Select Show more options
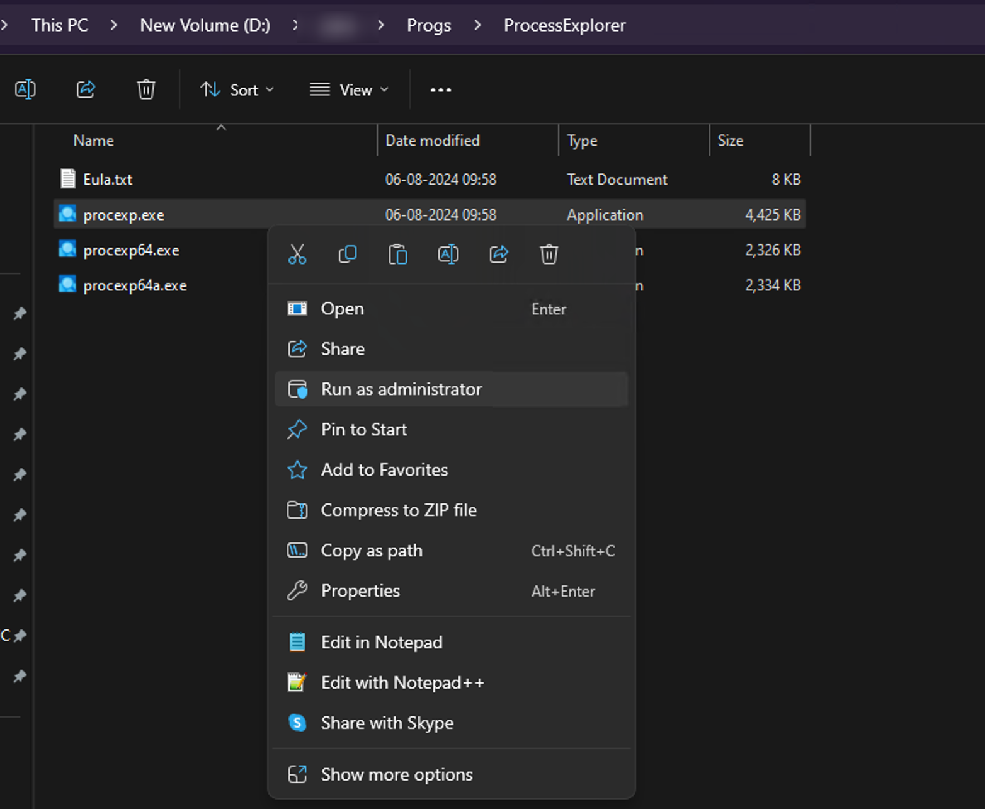Screen dimensions: 985x809 click(397, 775)
